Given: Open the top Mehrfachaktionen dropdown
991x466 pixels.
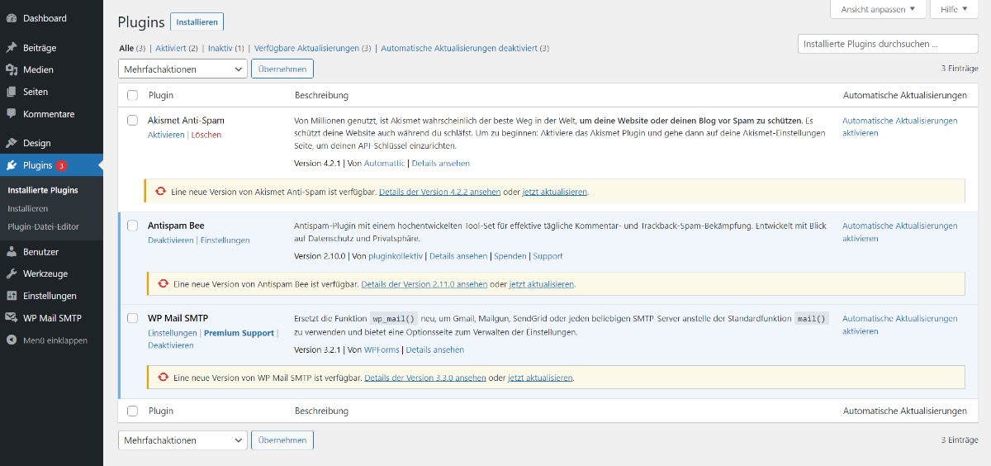Looking at the screenshot, I should click(183, 69).
